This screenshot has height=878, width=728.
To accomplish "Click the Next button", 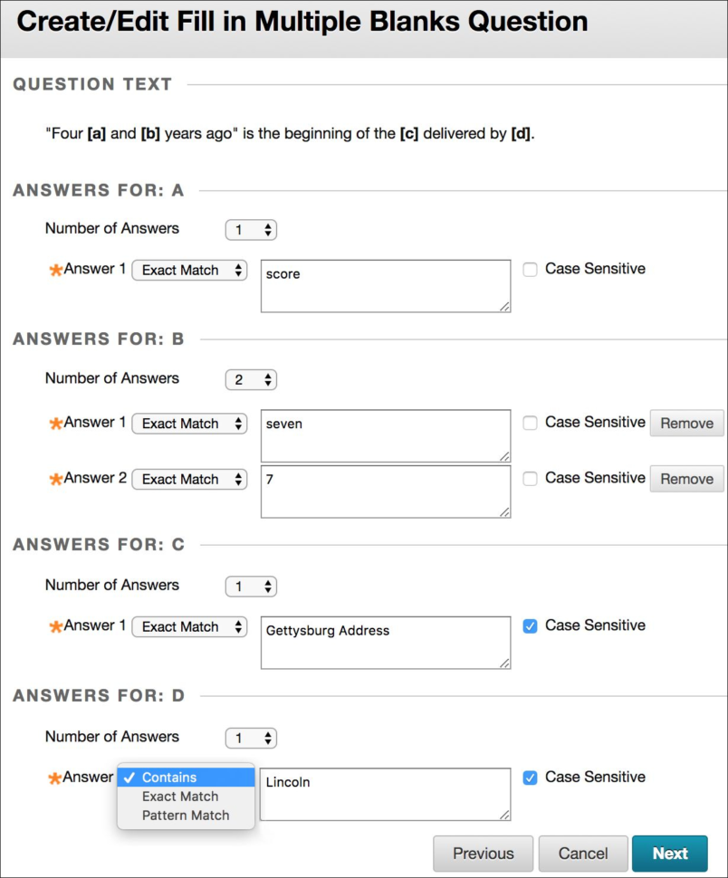I will pos(670,854).
